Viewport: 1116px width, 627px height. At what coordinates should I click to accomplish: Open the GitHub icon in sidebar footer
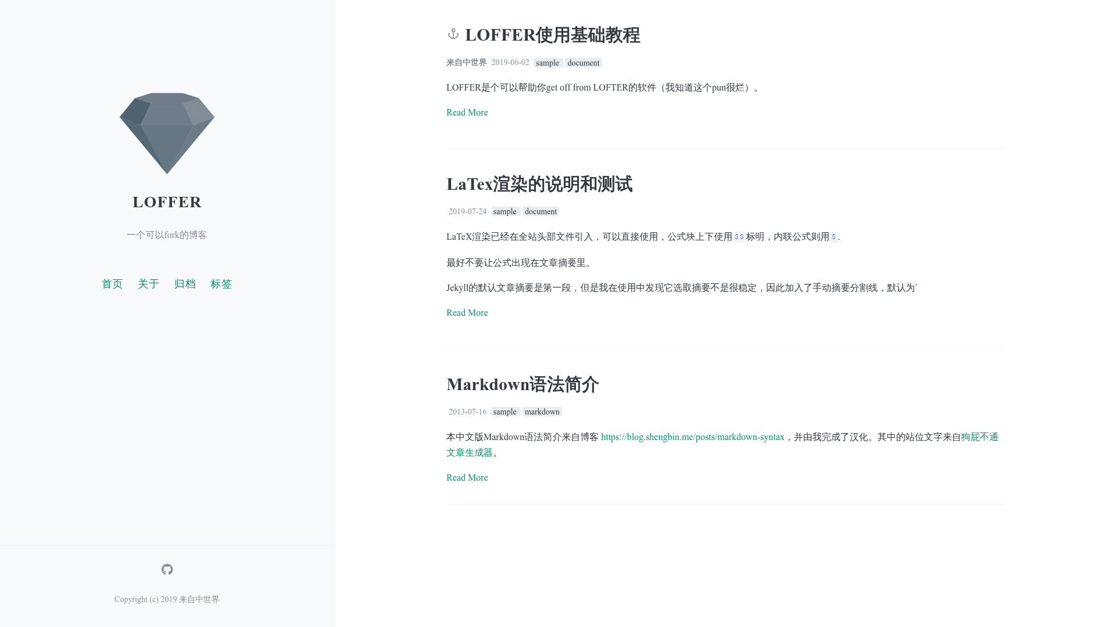167,570
